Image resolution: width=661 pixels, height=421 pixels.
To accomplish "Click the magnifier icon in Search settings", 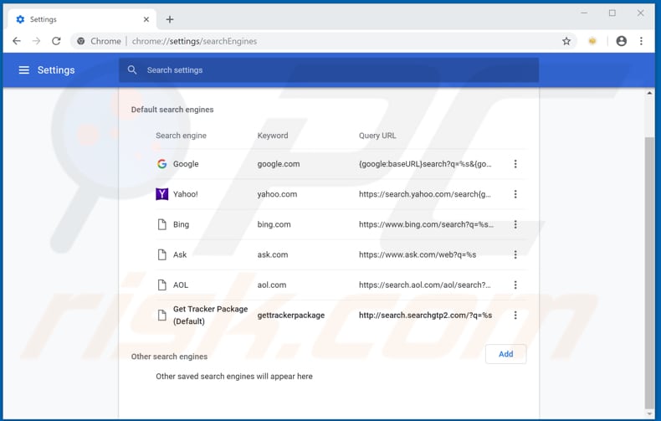I will 132,70.
